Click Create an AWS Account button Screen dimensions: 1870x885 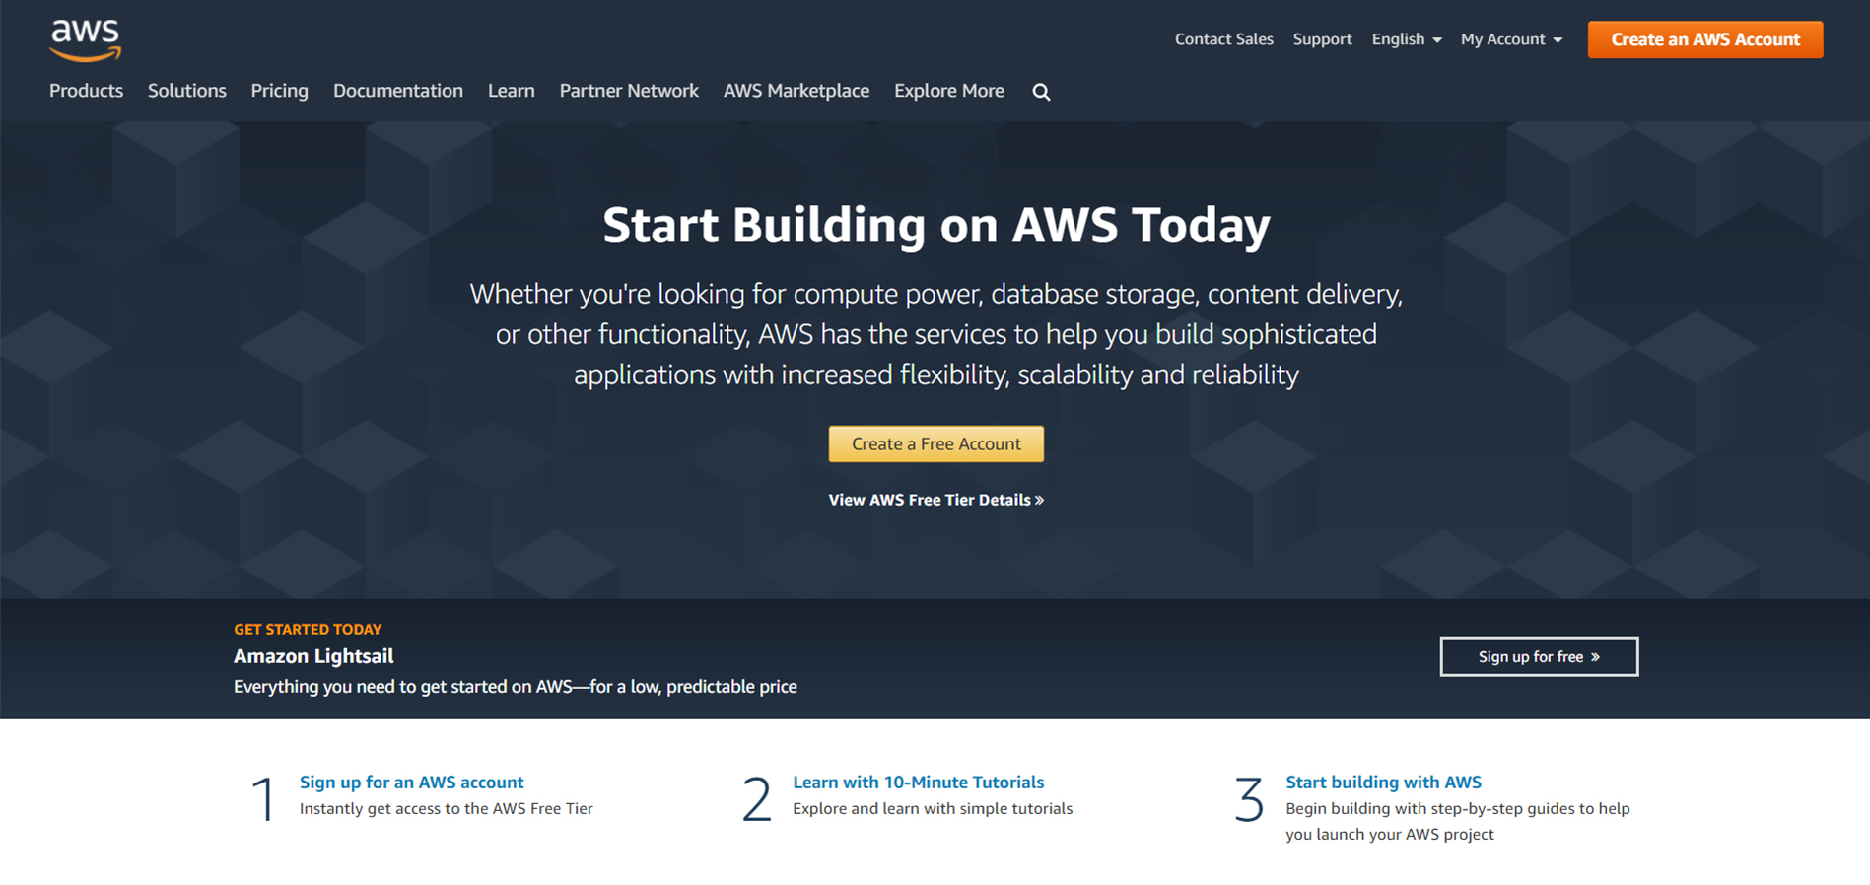pos(1705,39)
